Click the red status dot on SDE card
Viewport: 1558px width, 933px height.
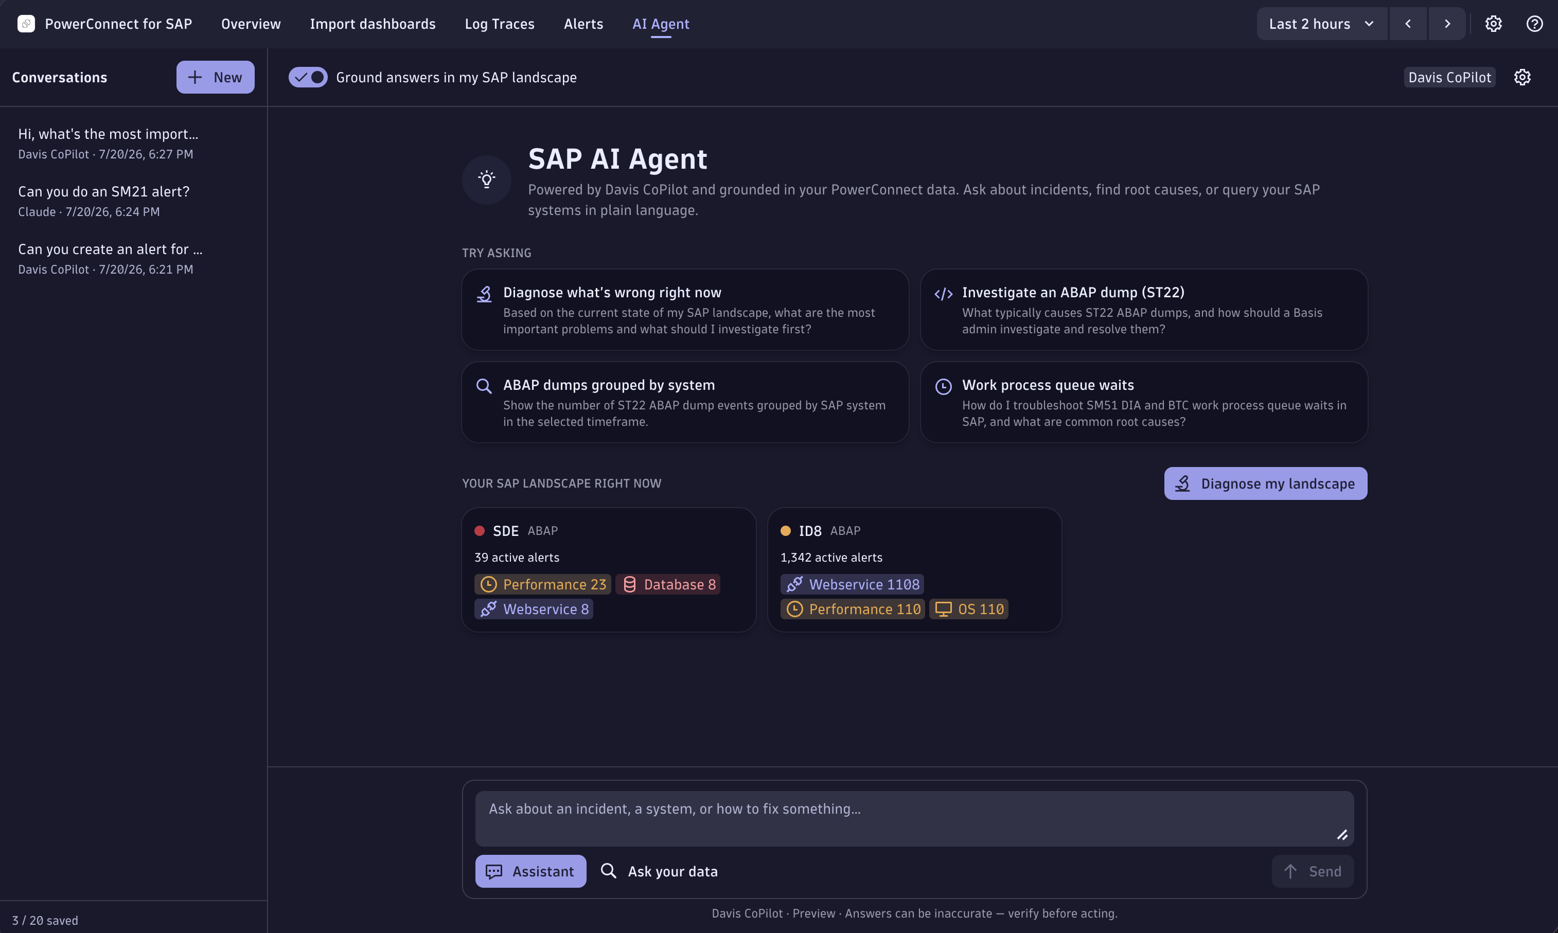pos(480,531)
